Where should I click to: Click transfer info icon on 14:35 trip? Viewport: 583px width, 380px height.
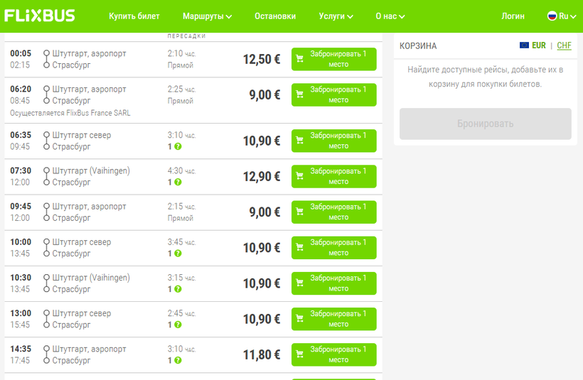click(178, 359)
